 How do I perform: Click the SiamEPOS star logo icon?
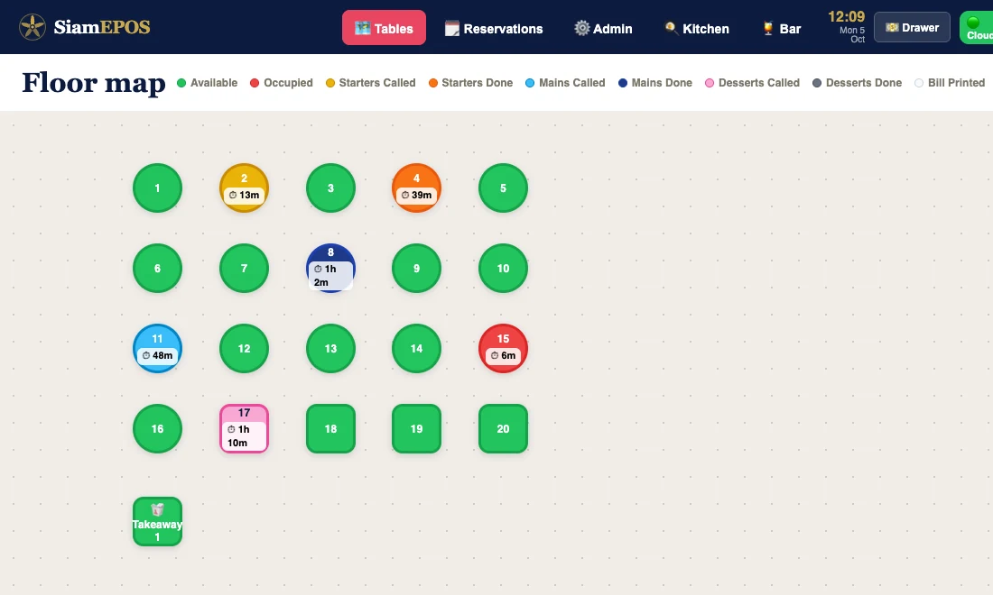32,27
